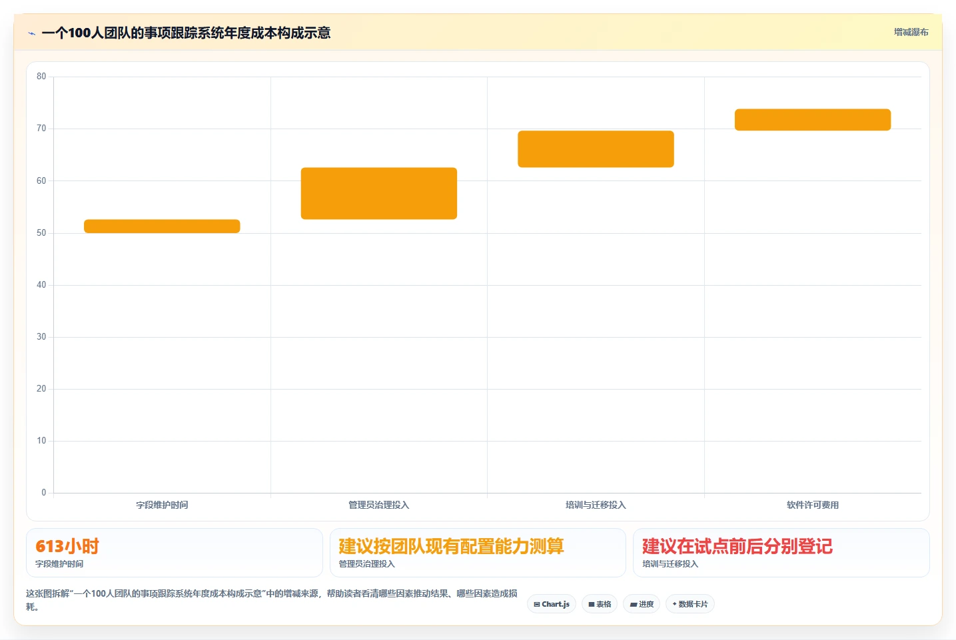956x640 pixels.
Task: Click the y-axis value 80
Action: pos(41,77)
